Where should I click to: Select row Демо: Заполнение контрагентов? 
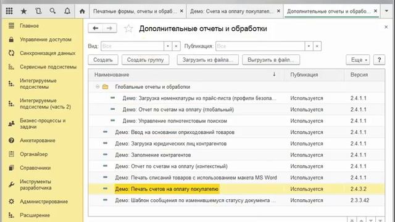tap(236, 155)
